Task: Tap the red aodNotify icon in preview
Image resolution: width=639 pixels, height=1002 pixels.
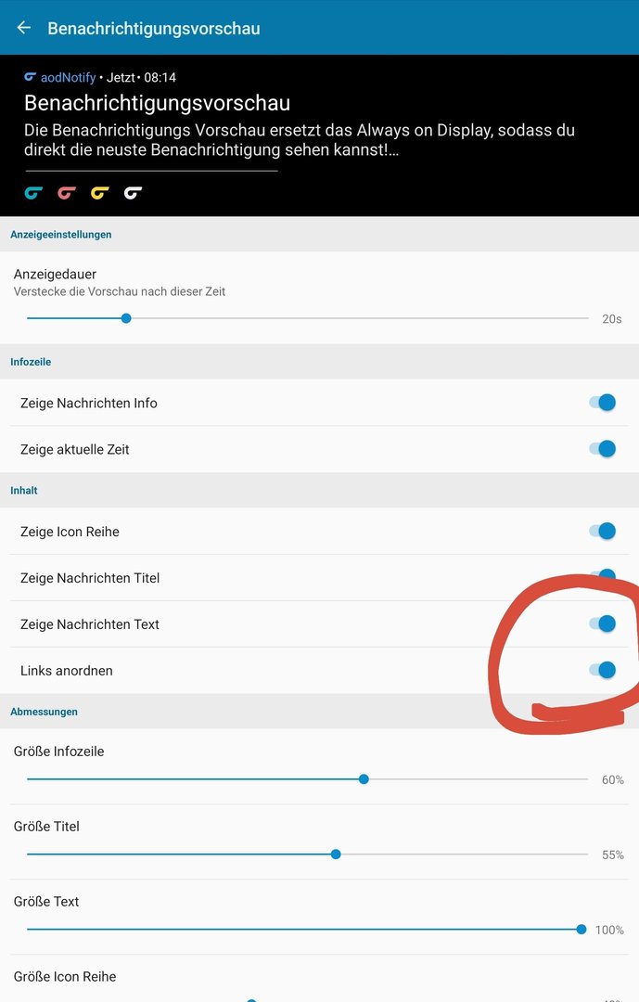Action: (x=67, y=192)
